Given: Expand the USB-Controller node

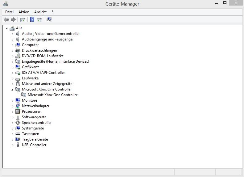Looking at the screenshot, I should [x=13, y=145].
